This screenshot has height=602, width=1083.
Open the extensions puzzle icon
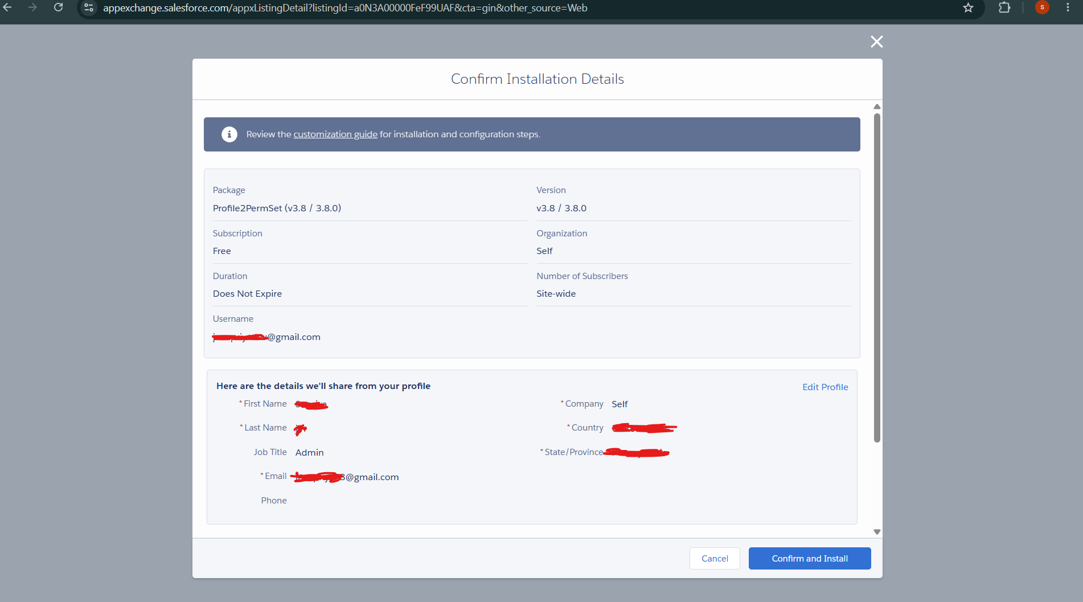coord(1004,7)
